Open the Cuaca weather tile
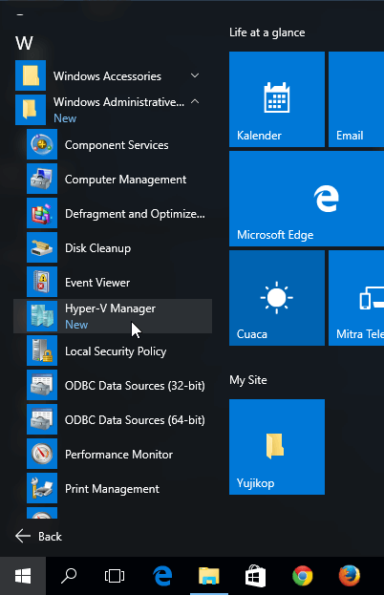384x595 pixels. [x=277, y=298]
